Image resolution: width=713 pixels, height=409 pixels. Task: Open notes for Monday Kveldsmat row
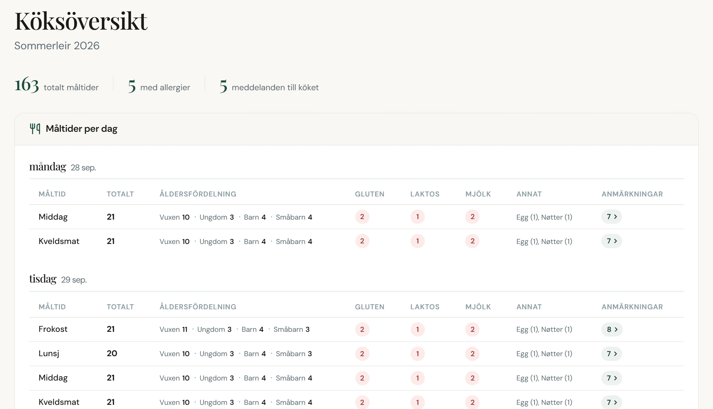click(612, 241)
